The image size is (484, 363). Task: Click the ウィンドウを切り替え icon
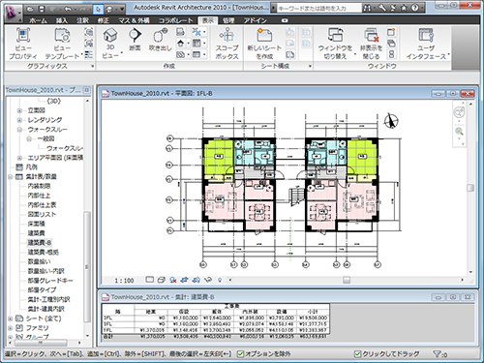[335, 35]
